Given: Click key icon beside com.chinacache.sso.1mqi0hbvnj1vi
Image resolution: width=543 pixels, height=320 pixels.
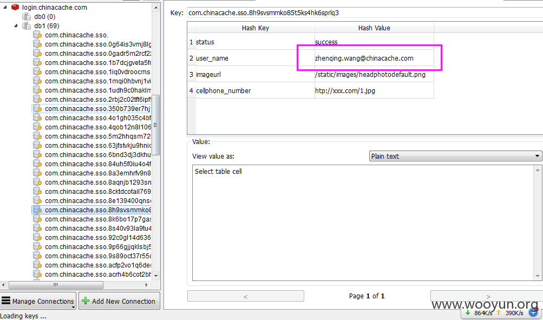Looking at the screenshot, I should pyautogui.click(x=37, y=81).
